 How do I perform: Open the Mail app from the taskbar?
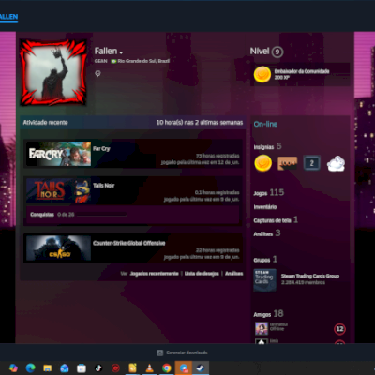click(x=65, y=368)
